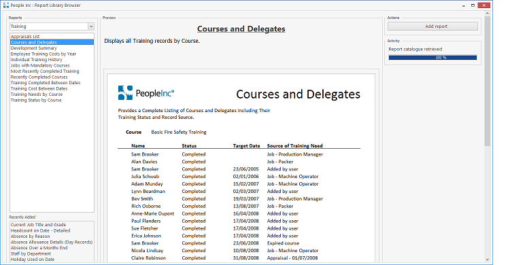Click Bev Smith name

(142, 198)
